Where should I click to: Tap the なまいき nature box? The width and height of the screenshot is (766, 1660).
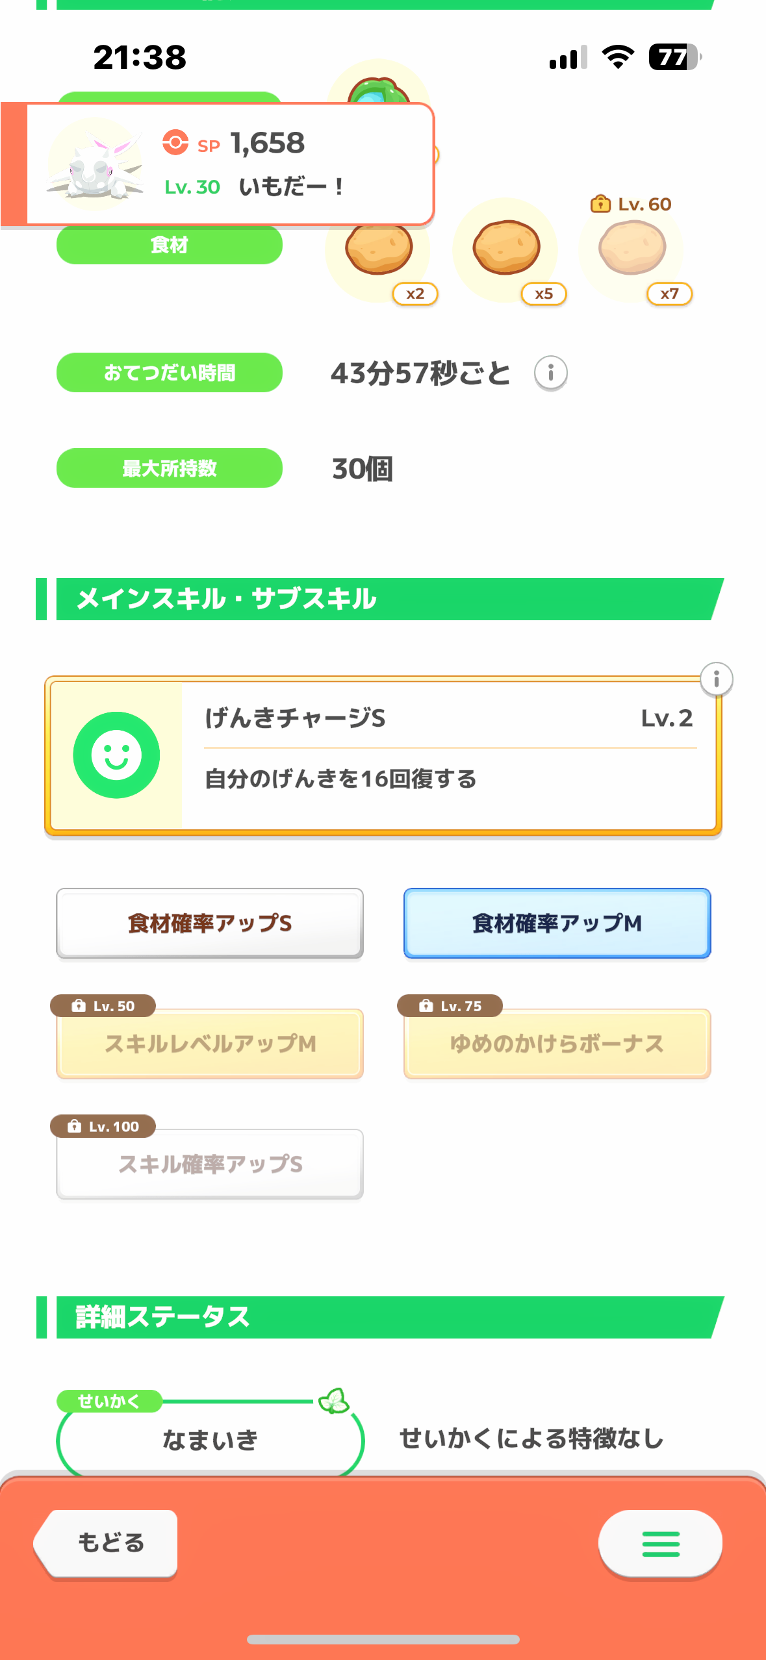pyautogui.click(x=209, y=1440)
